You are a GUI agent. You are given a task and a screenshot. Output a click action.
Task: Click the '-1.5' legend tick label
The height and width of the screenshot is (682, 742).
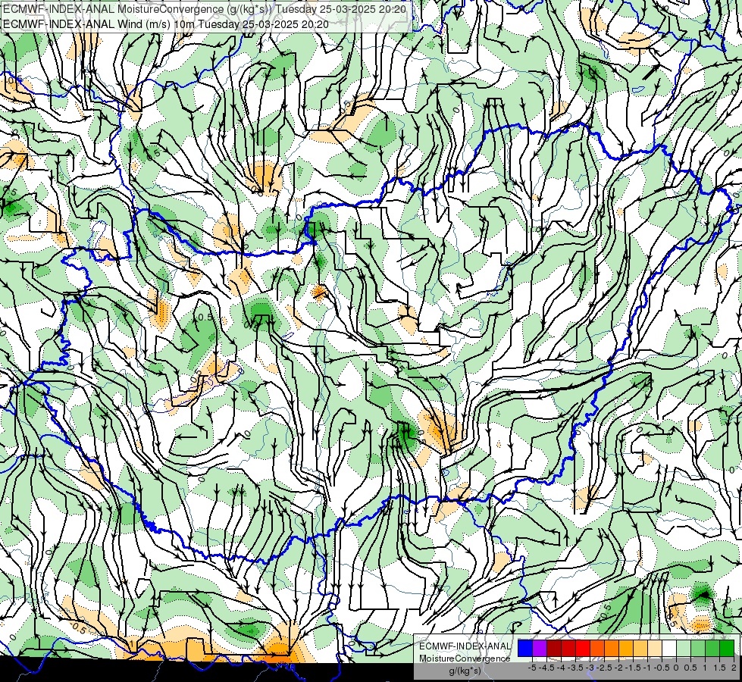click(x=633, y=668)
